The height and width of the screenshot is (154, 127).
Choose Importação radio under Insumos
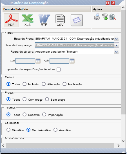44,114
